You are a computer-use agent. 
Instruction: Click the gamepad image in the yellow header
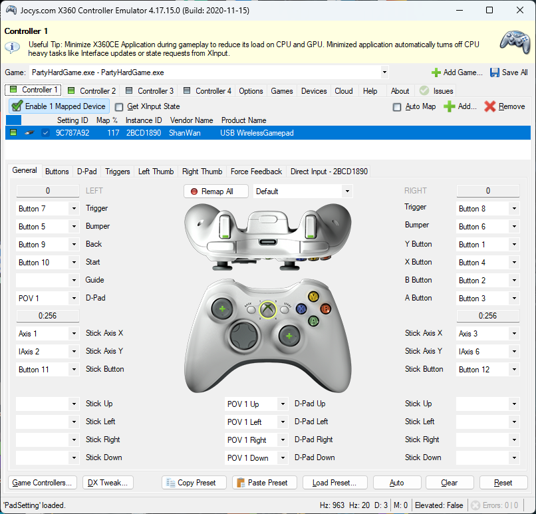tap(515, 42)
